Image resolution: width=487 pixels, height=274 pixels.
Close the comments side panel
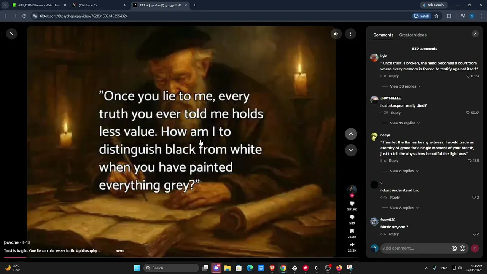(x=475, y=34)
